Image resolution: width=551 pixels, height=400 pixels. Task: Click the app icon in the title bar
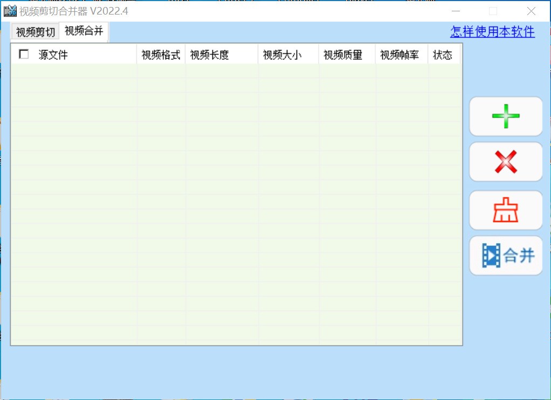[x=10, y=11]
